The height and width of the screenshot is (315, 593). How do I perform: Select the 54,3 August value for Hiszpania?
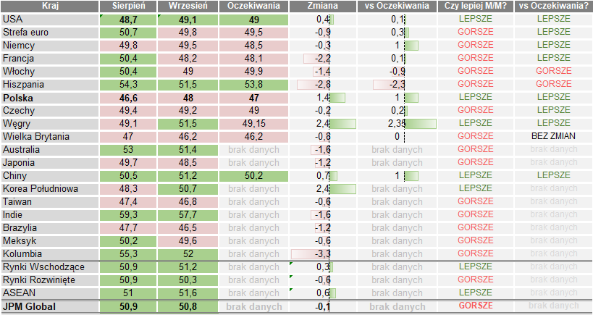128,84
